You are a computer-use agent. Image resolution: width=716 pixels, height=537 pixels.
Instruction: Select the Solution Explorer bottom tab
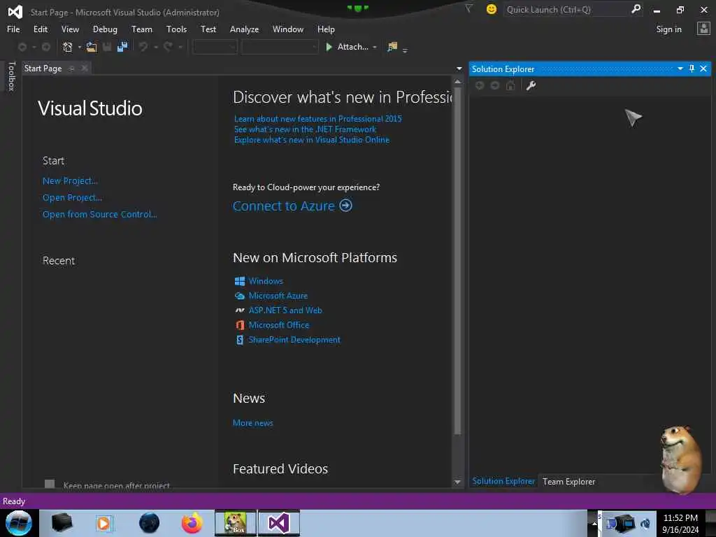tap(503, 481)
